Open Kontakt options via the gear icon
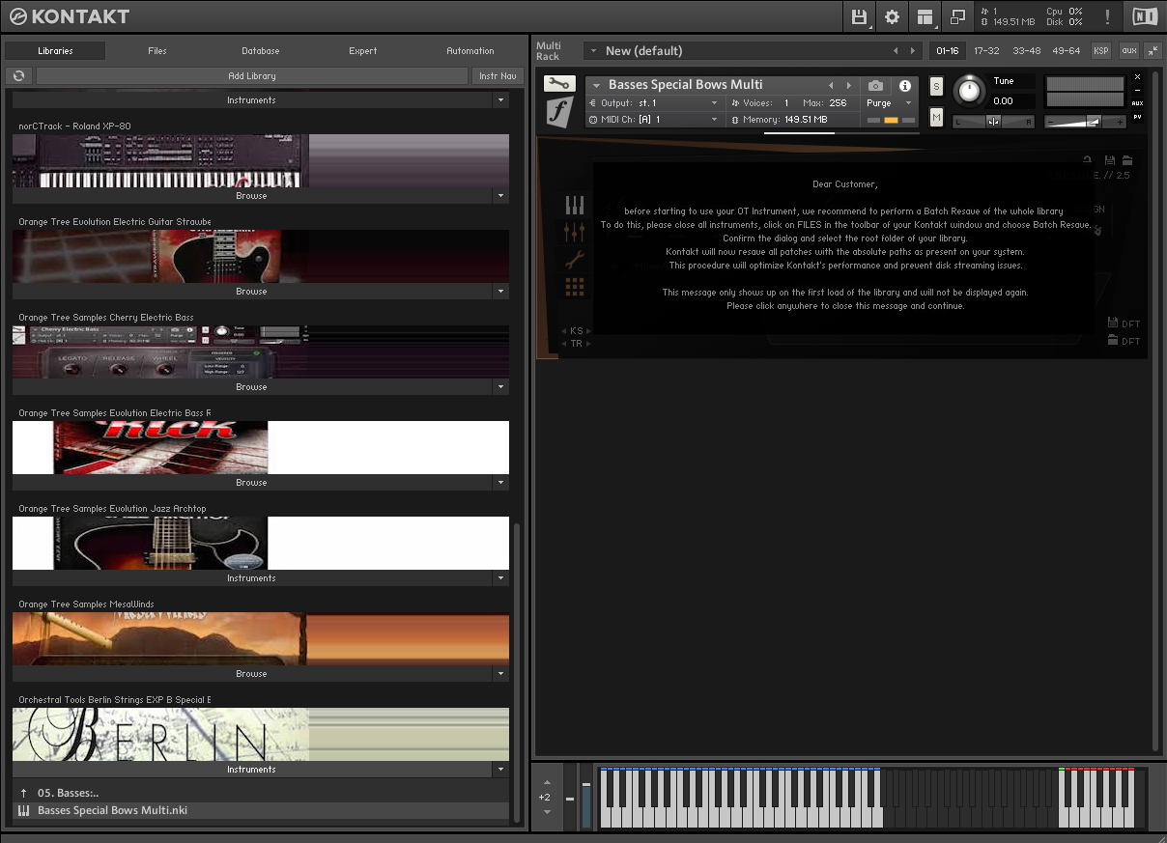1167x843 pixels. pyautogui.click(x=892, y=16)
